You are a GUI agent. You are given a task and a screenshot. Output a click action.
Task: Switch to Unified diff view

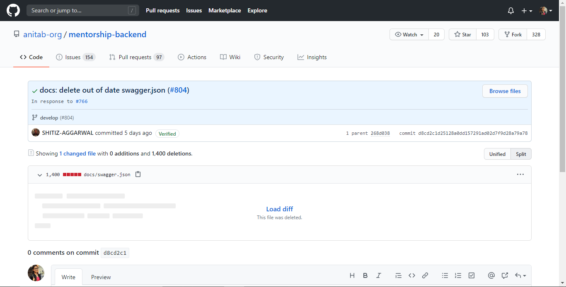point(497,153)
